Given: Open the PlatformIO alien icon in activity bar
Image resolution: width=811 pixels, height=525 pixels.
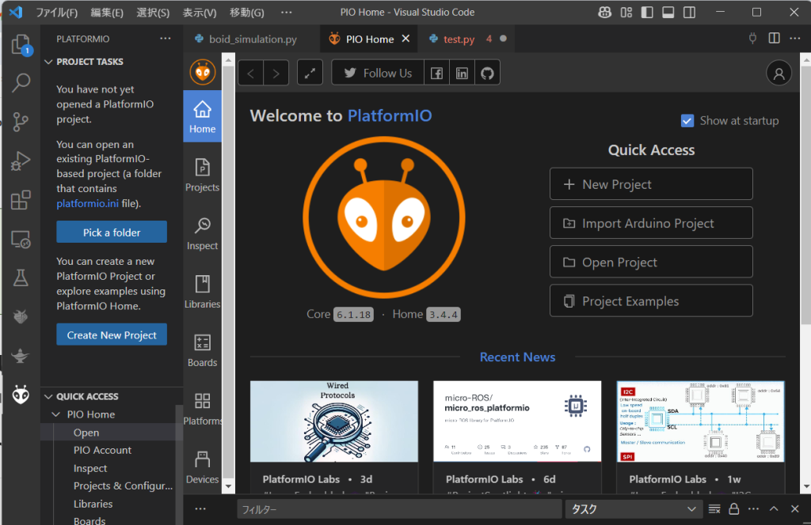Looking at the screenshot, I should (x=21, y=395).
